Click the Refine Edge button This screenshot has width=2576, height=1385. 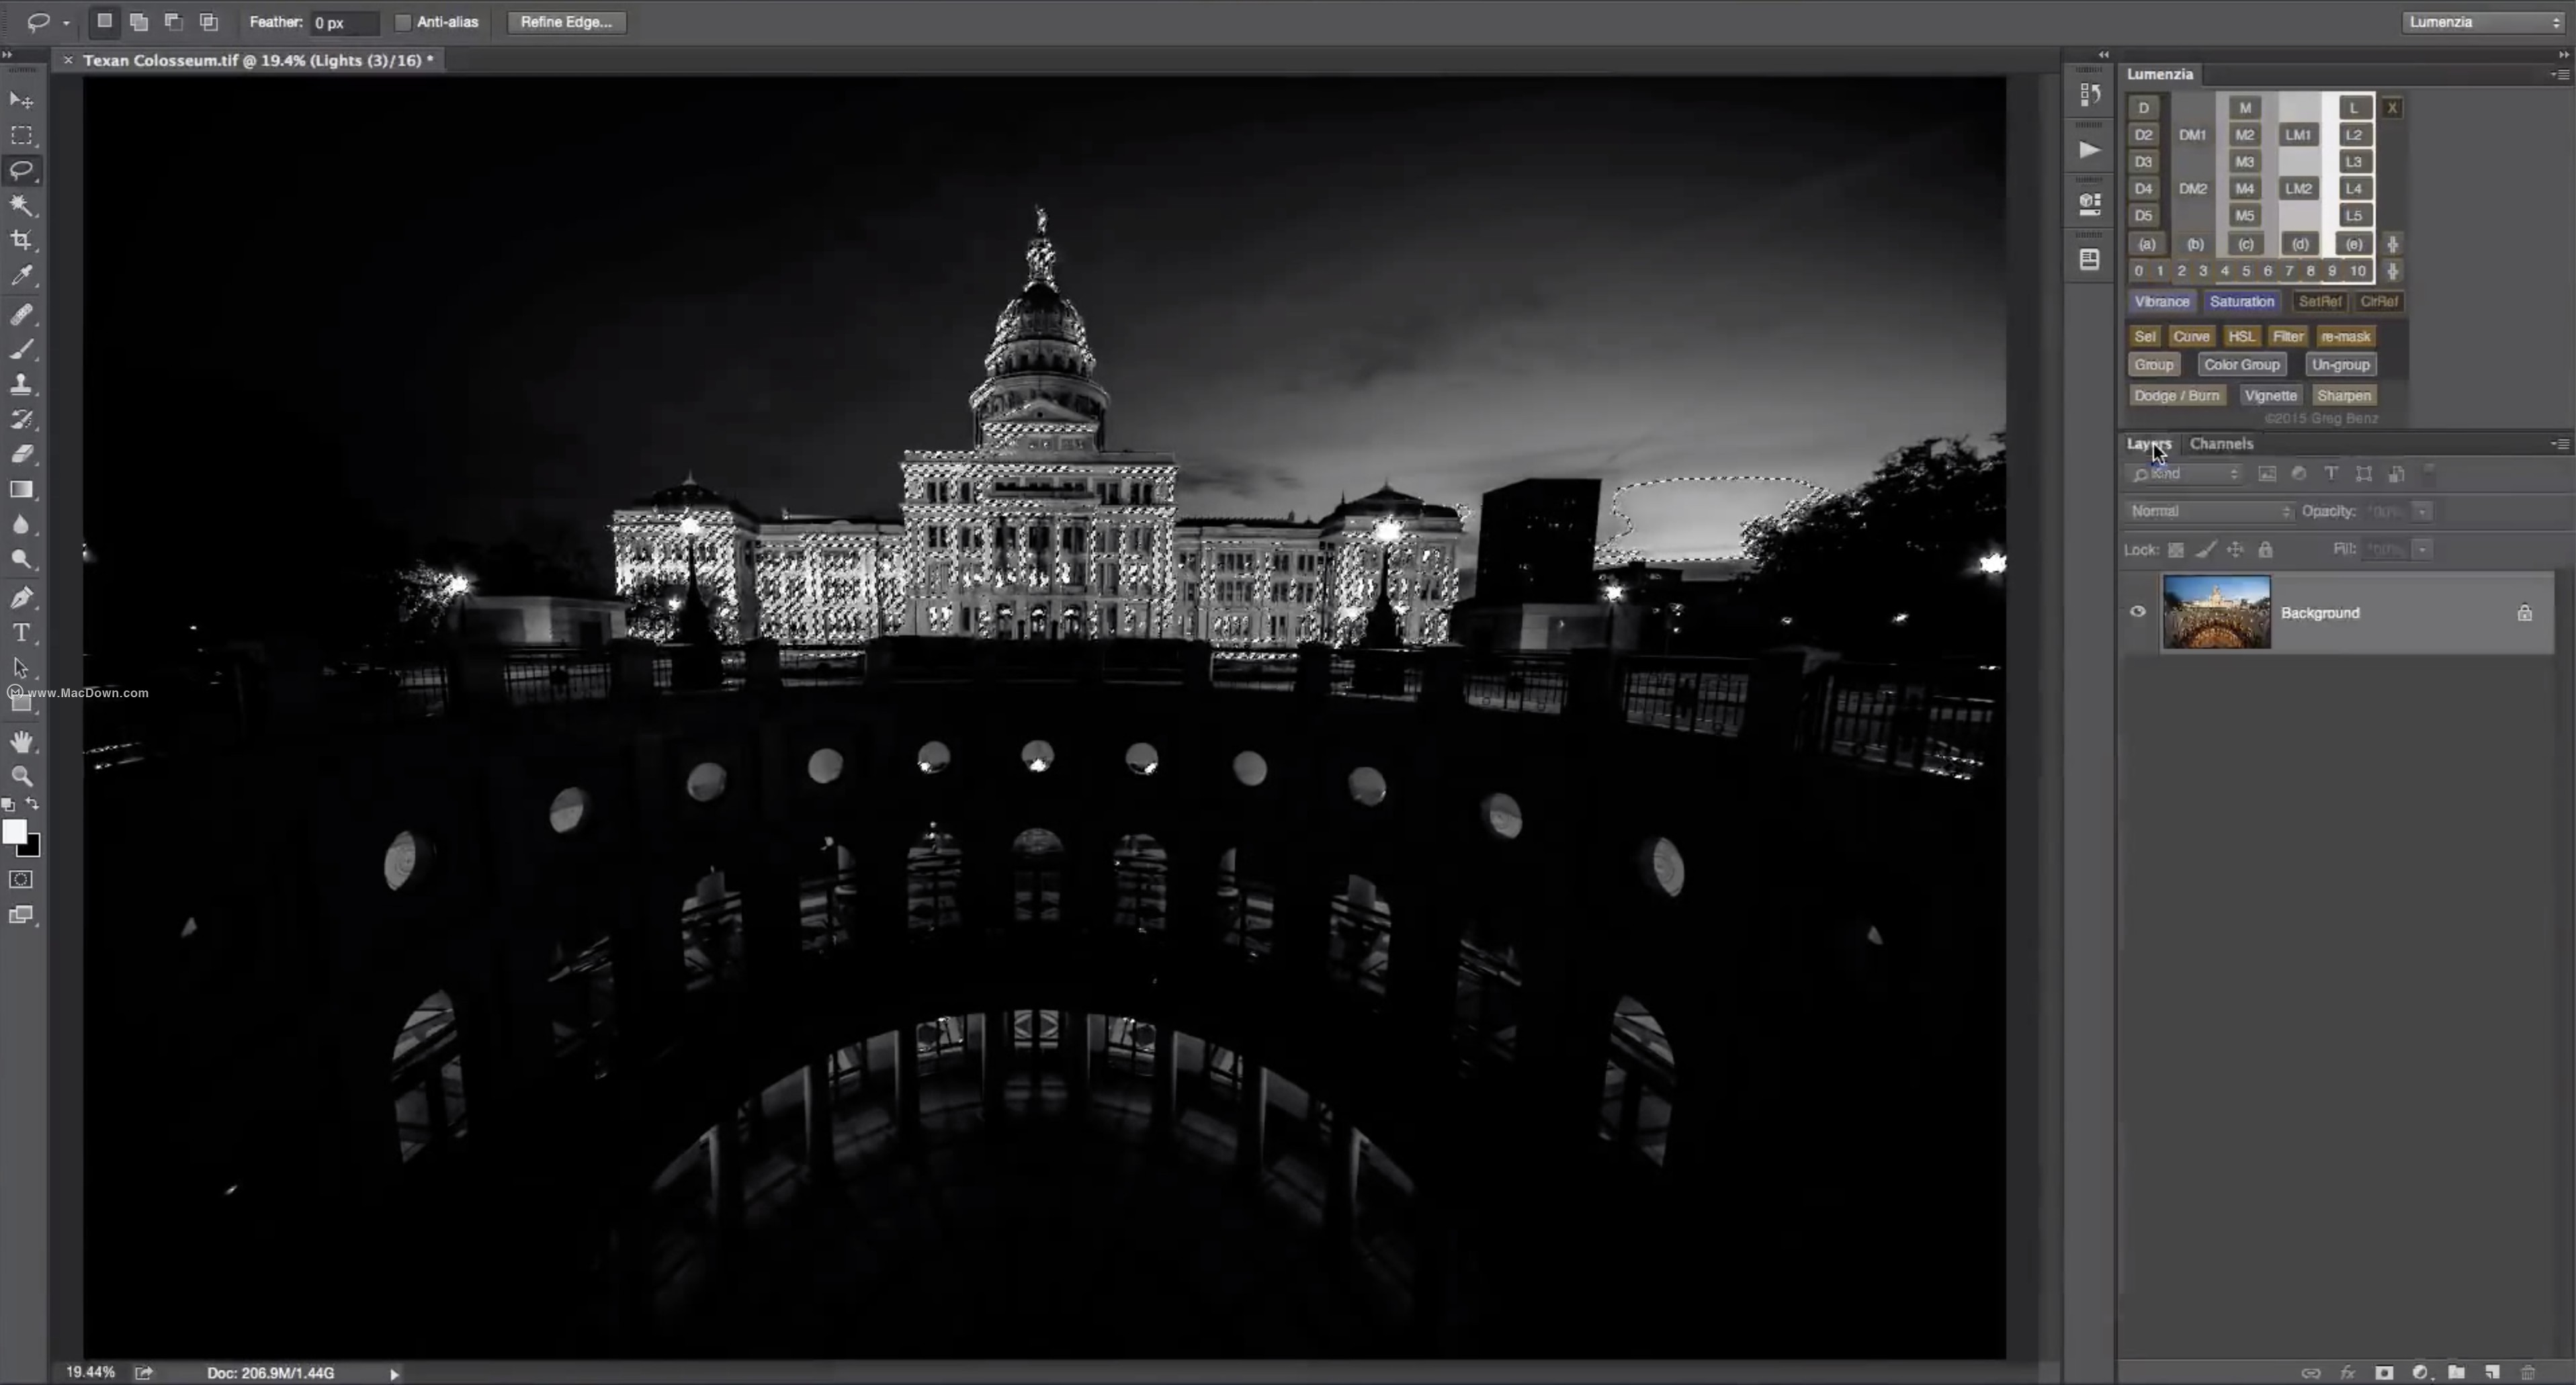click(x=566, y=22)
